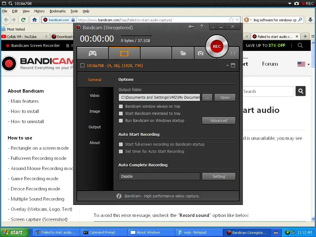Click the info icon in Bandicam status bar
The width and height of the screenshot is (316, 237).
click(x=119, y=196)
